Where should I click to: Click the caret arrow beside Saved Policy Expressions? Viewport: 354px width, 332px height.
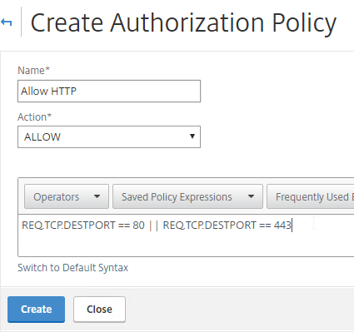pyautogui.click(x=251, y=196)
